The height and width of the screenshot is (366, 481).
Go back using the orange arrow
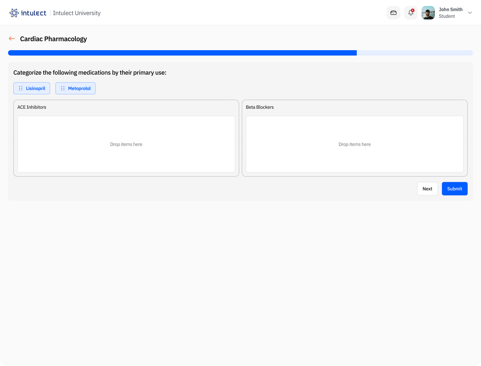pyautogui.click(x=12, y=39)
